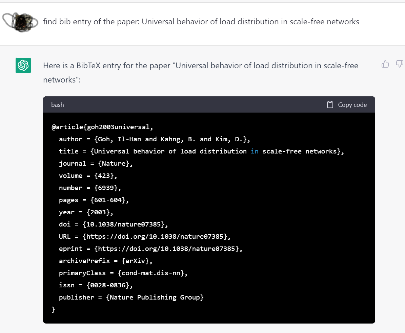Place cursor on the author field line
This screenshot has width=405, height=333.
click(154, 139)
